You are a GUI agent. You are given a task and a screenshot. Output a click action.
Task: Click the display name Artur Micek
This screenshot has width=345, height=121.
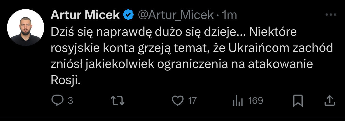(x=85, y=16)
